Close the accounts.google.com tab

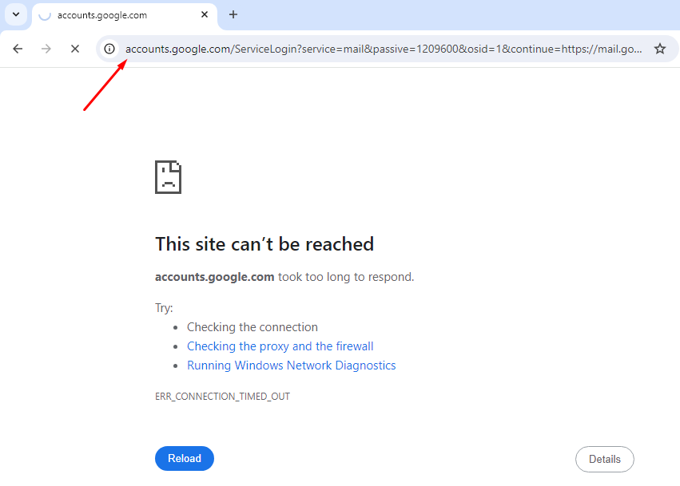click(x=205, y=14)
